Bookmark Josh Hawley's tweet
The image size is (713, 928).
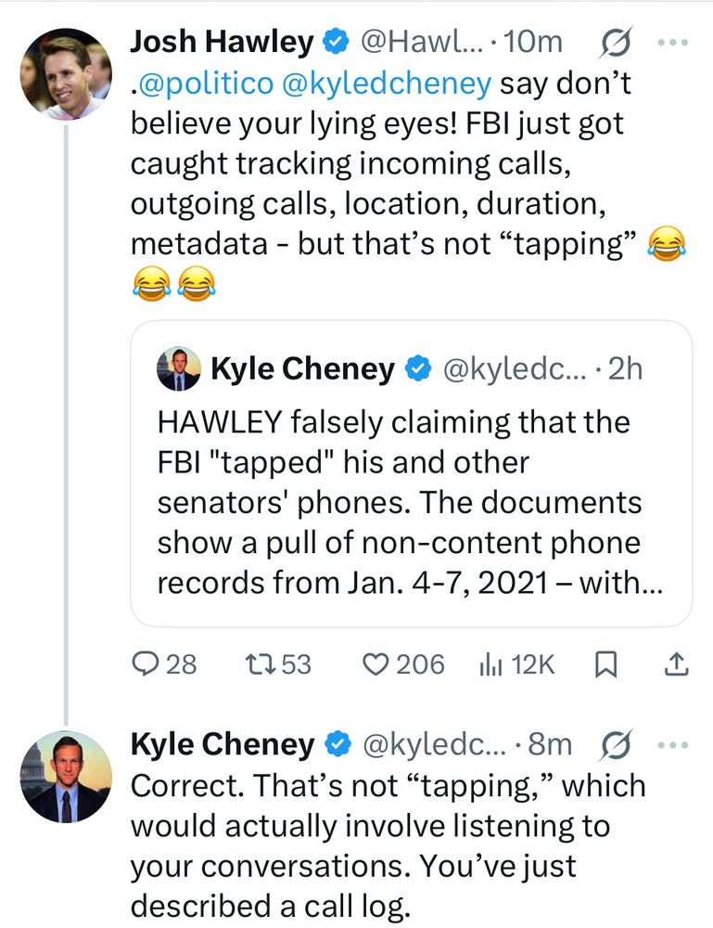click(x=605, y=664)
